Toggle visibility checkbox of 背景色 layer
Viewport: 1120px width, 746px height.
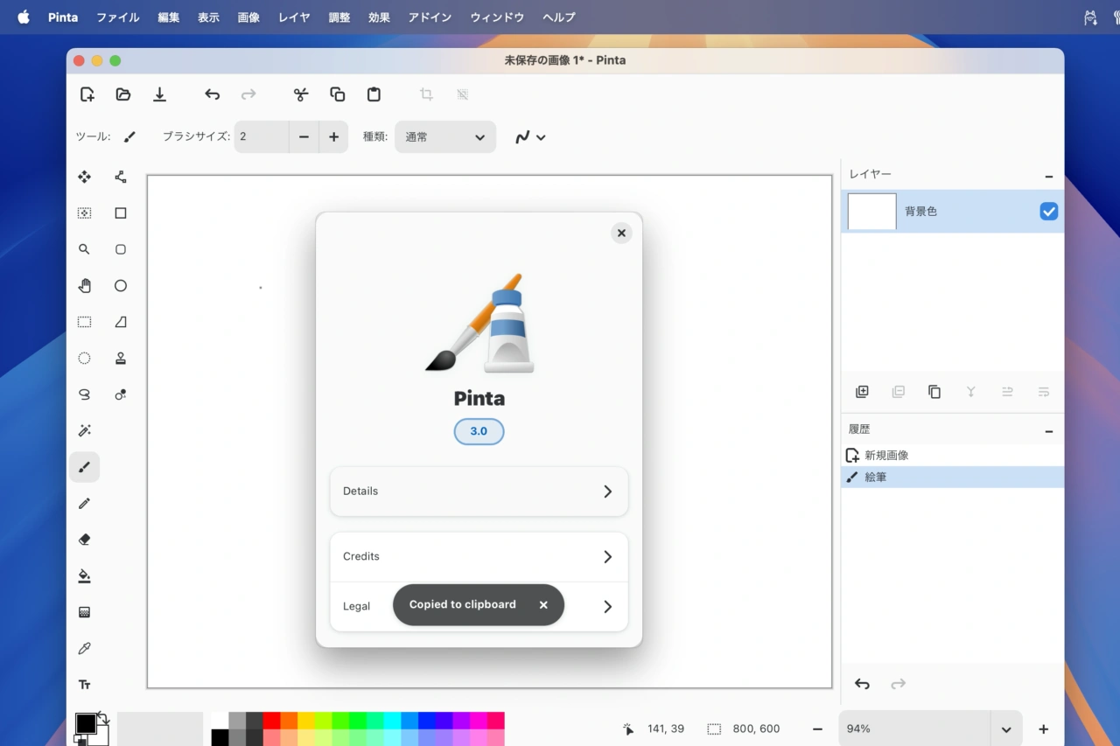click(1048, 212)
